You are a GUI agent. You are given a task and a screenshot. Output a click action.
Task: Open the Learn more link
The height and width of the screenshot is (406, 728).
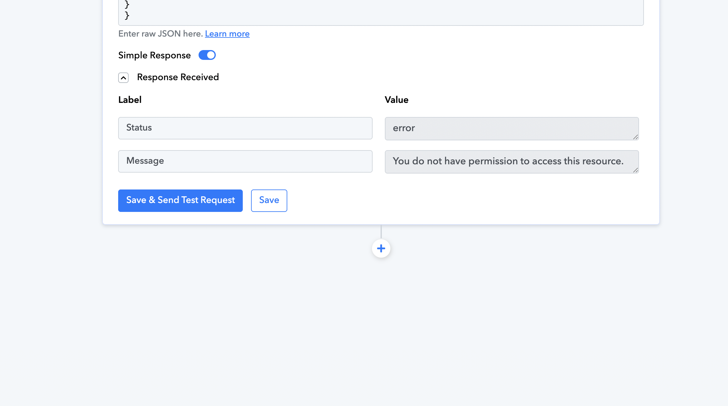[x=227, y=34]
